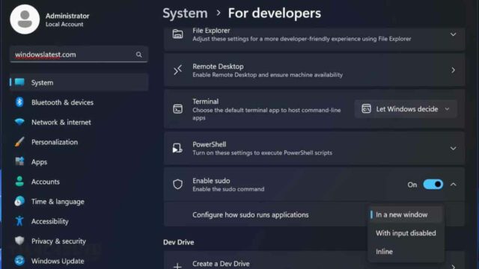Open System in the sidebar

[79, 82]
